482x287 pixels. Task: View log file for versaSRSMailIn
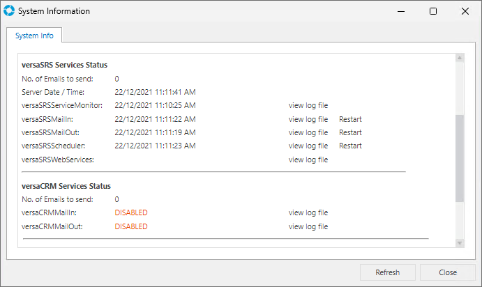coord(308,119)
